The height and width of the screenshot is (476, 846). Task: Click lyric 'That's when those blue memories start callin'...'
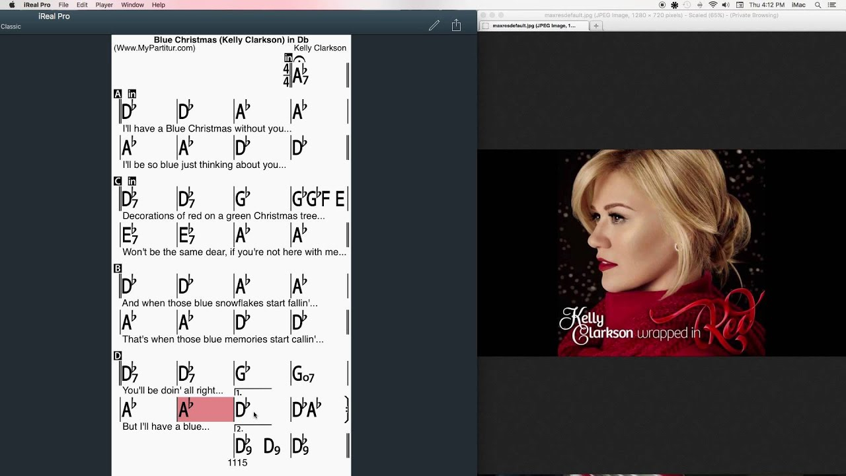(x=223, y=339)
